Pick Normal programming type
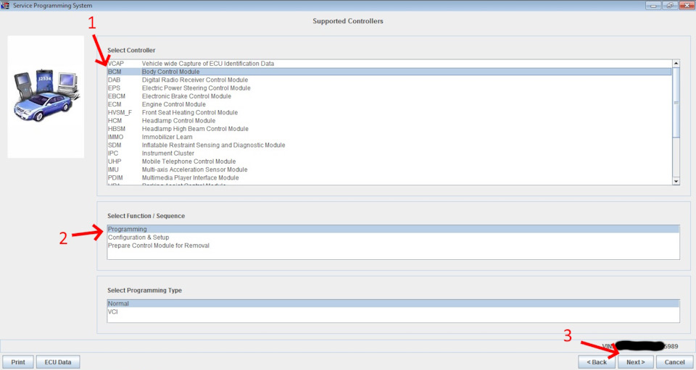 pyautogui.click(x=393, y=303)
